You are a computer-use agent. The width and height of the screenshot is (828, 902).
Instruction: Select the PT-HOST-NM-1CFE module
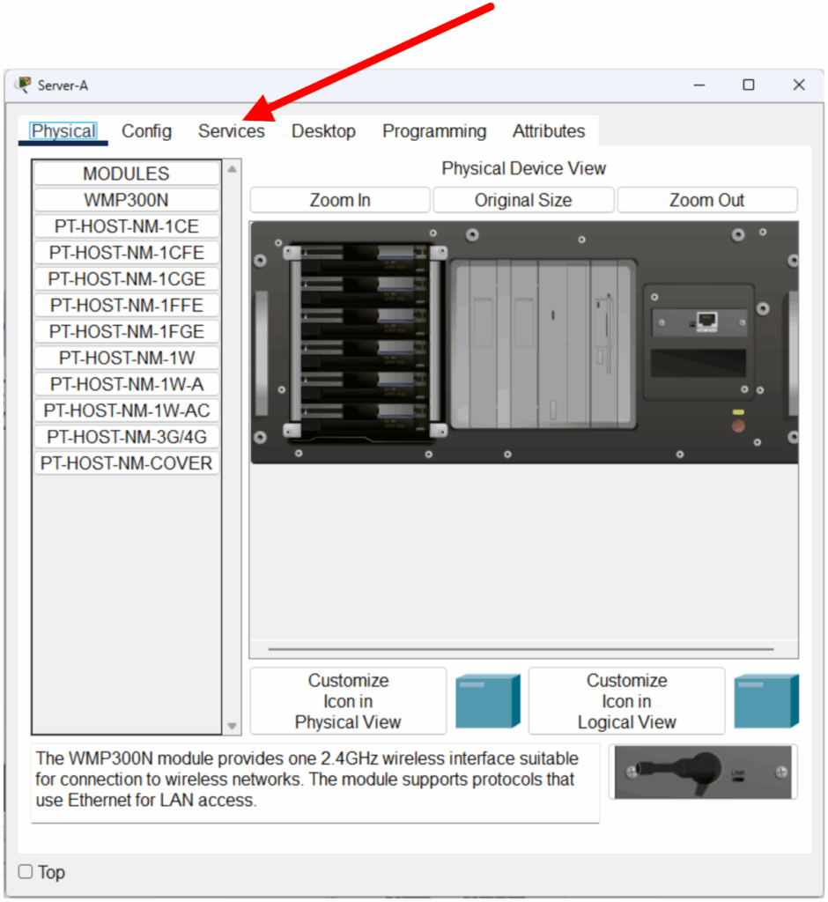127,253
